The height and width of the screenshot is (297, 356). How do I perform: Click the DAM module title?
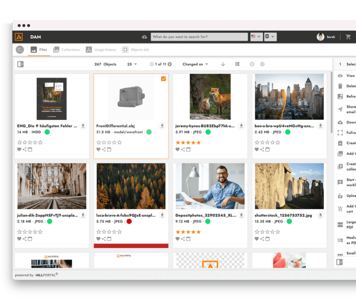pos(36,37)
